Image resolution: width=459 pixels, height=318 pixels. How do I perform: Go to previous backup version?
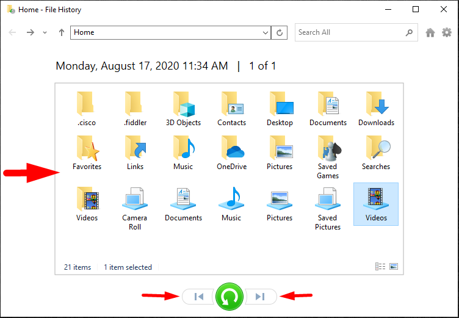pos(198,297)
